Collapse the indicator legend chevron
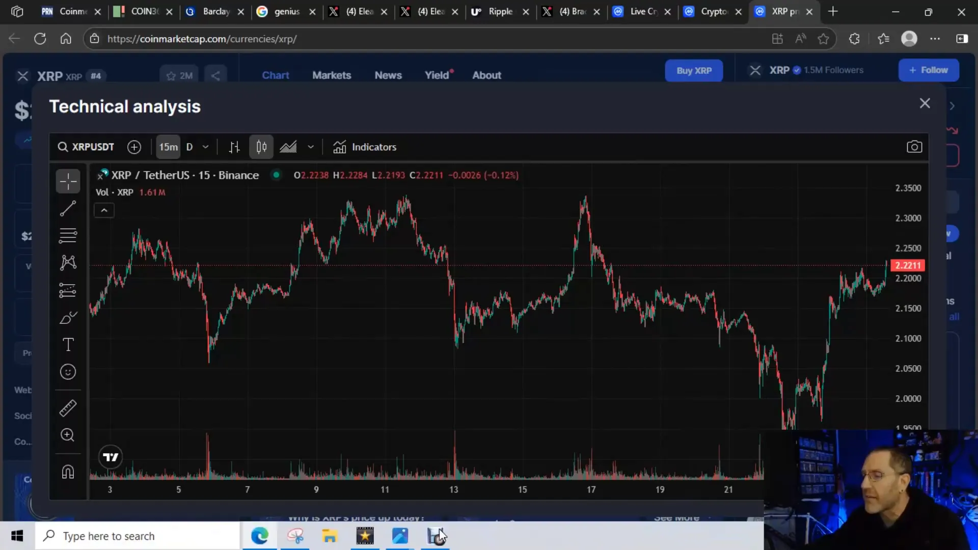The height and width of the screenshot is (550, 978). [x=104, y=210]
